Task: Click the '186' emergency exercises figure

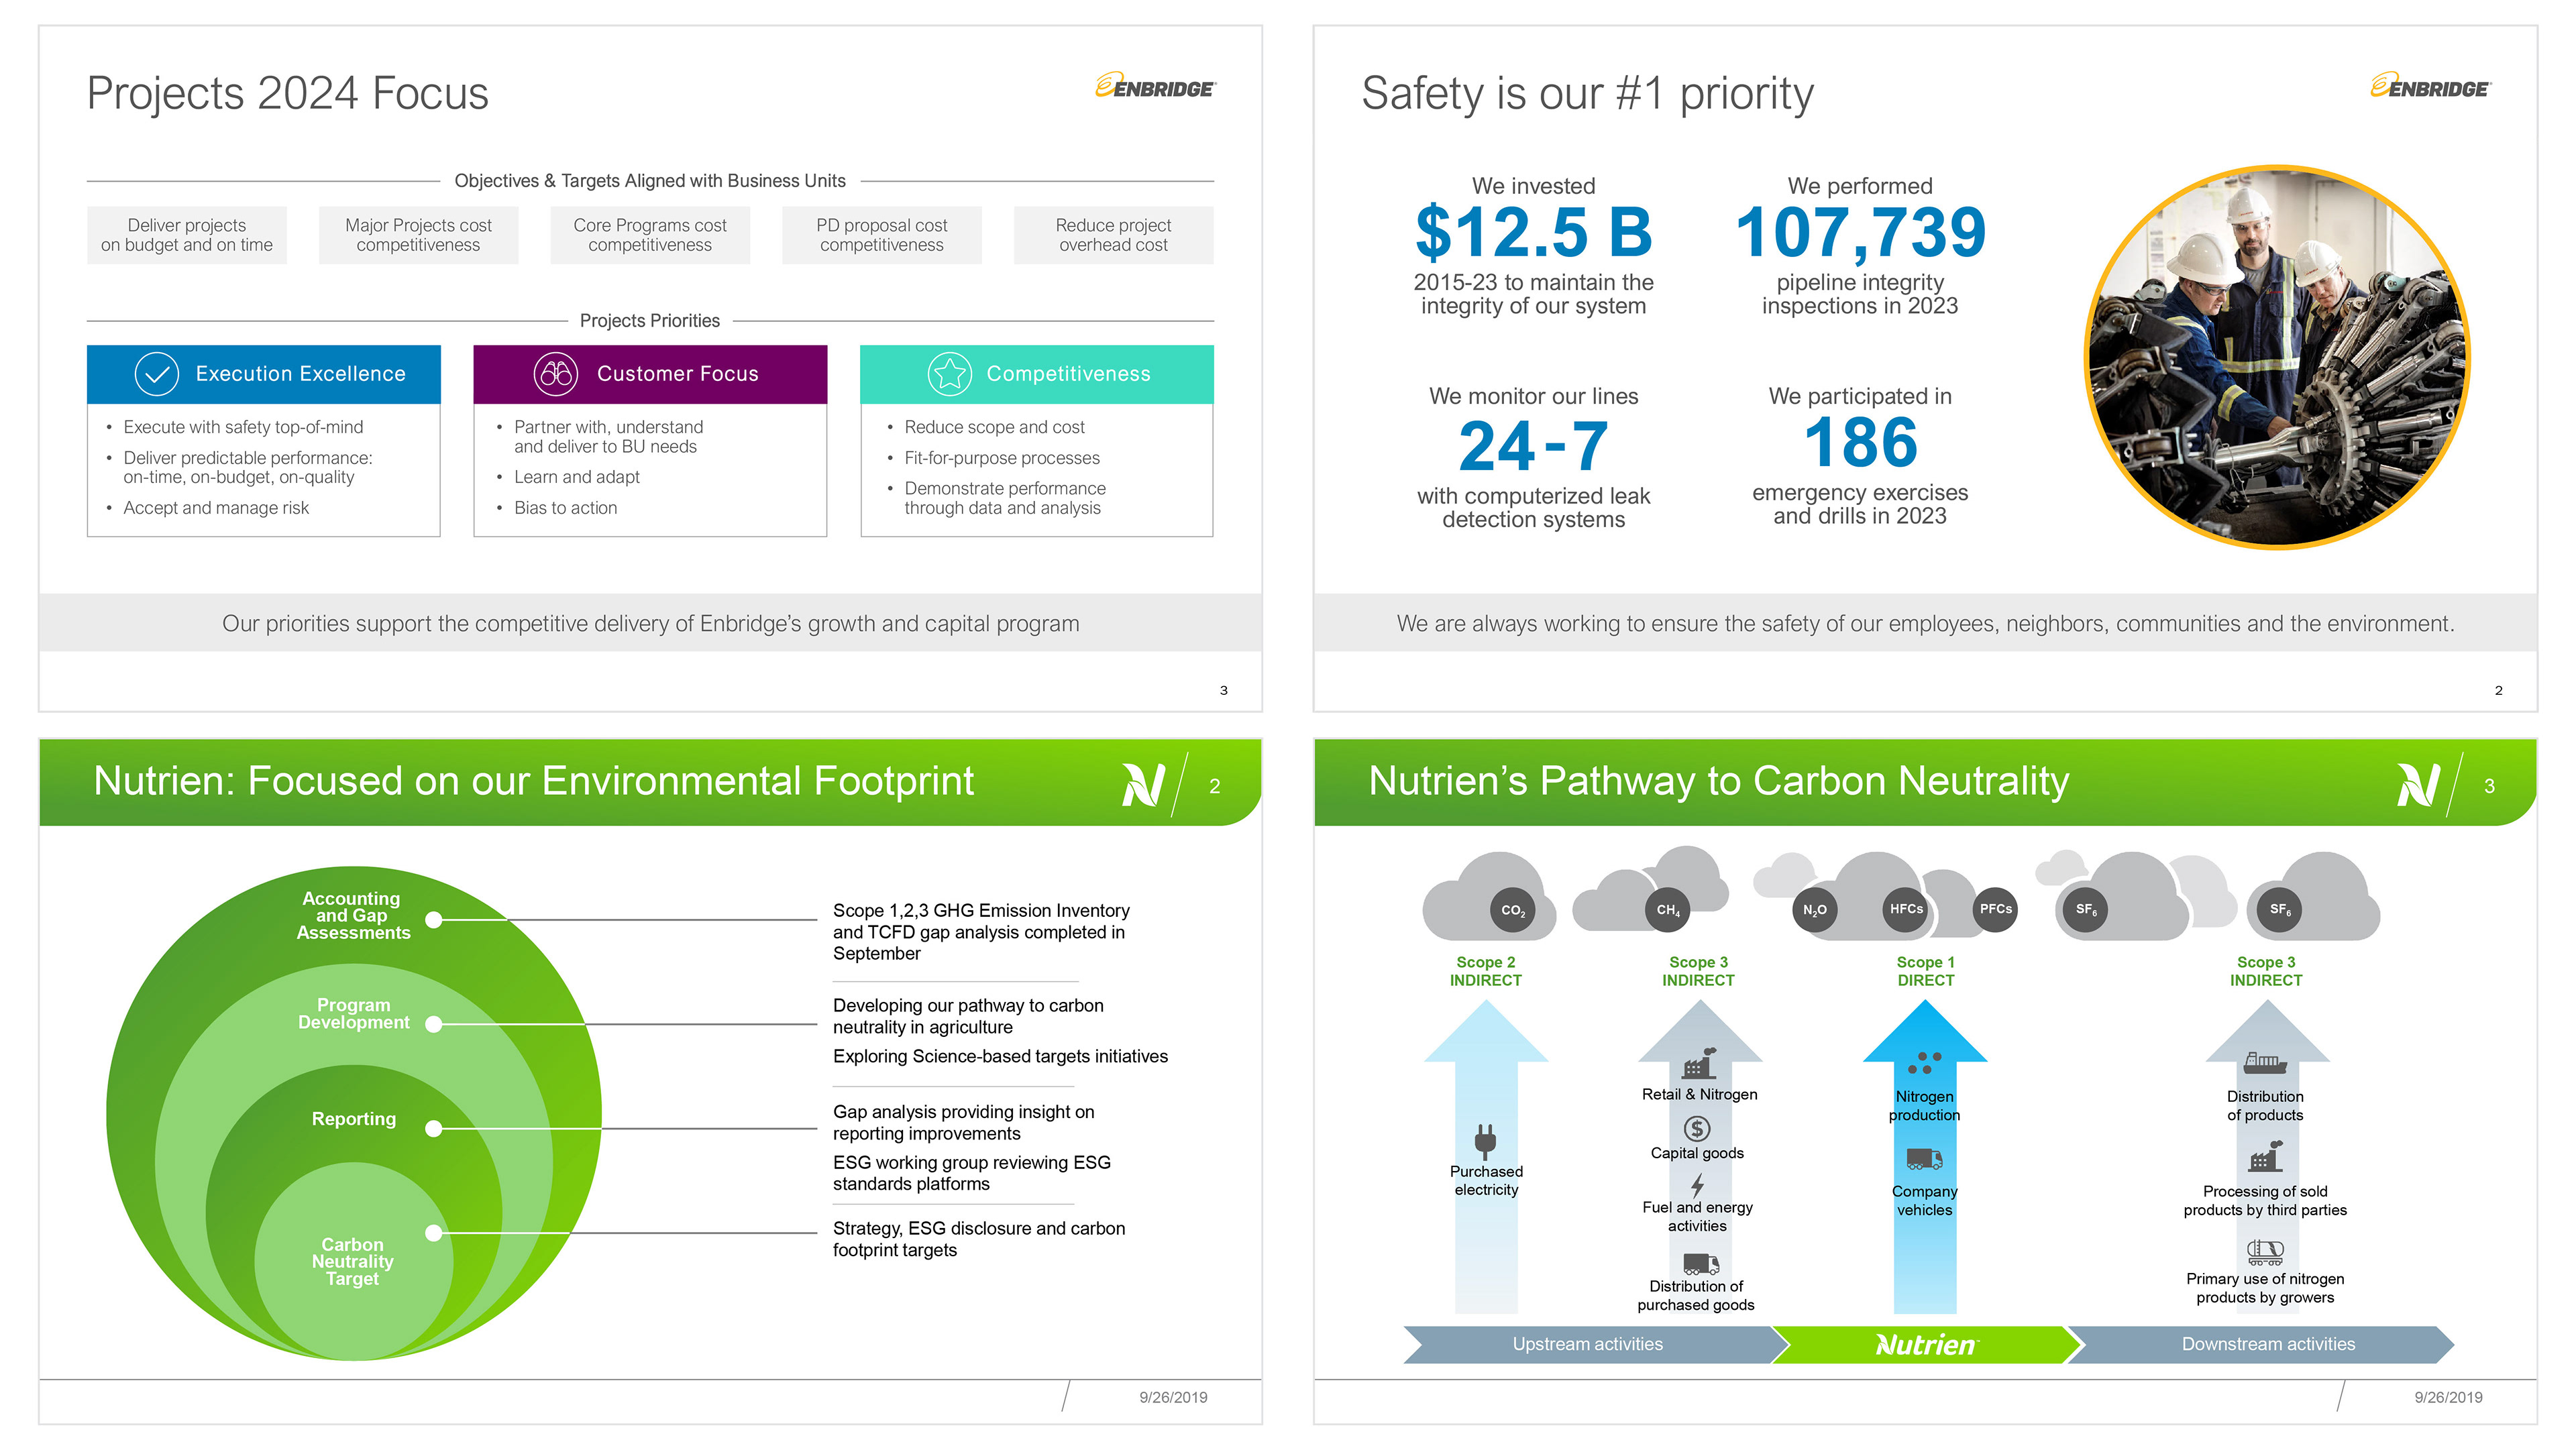Action: tap(1860, 442)
